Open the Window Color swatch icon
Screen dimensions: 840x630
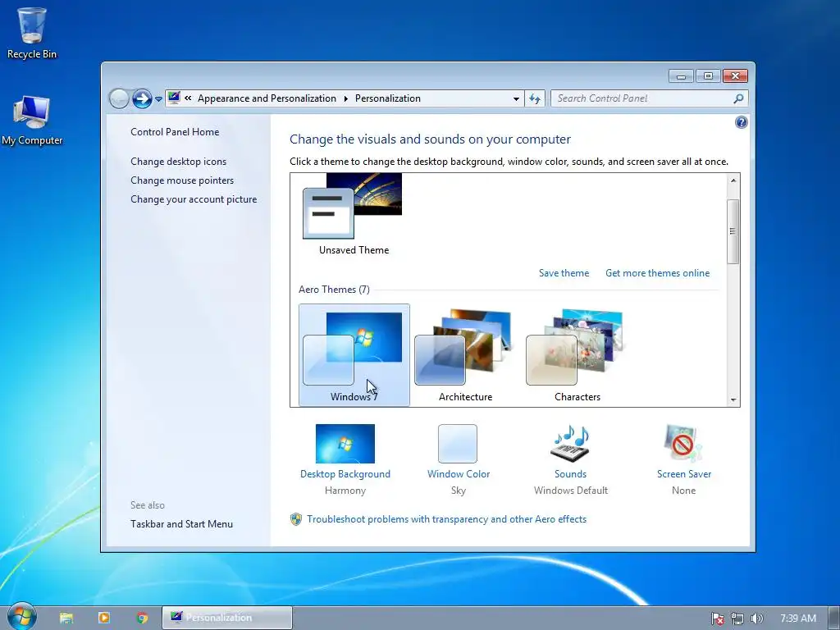pos(458,444)
